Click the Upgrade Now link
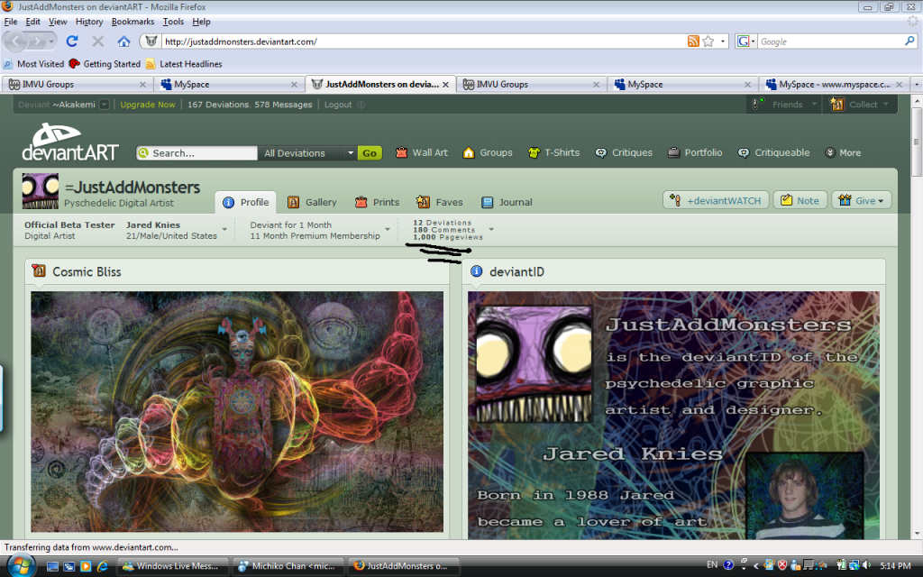This screenshot has height=577, width=923. 148,105
